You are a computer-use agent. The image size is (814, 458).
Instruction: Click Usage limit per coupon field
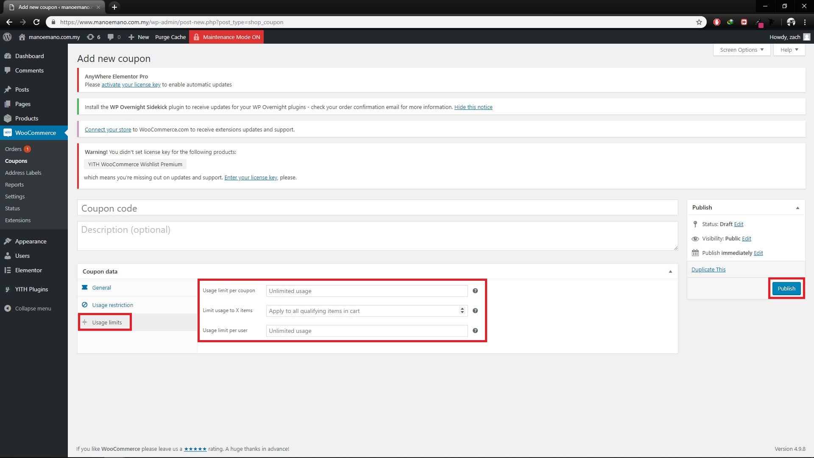point(367,291)
